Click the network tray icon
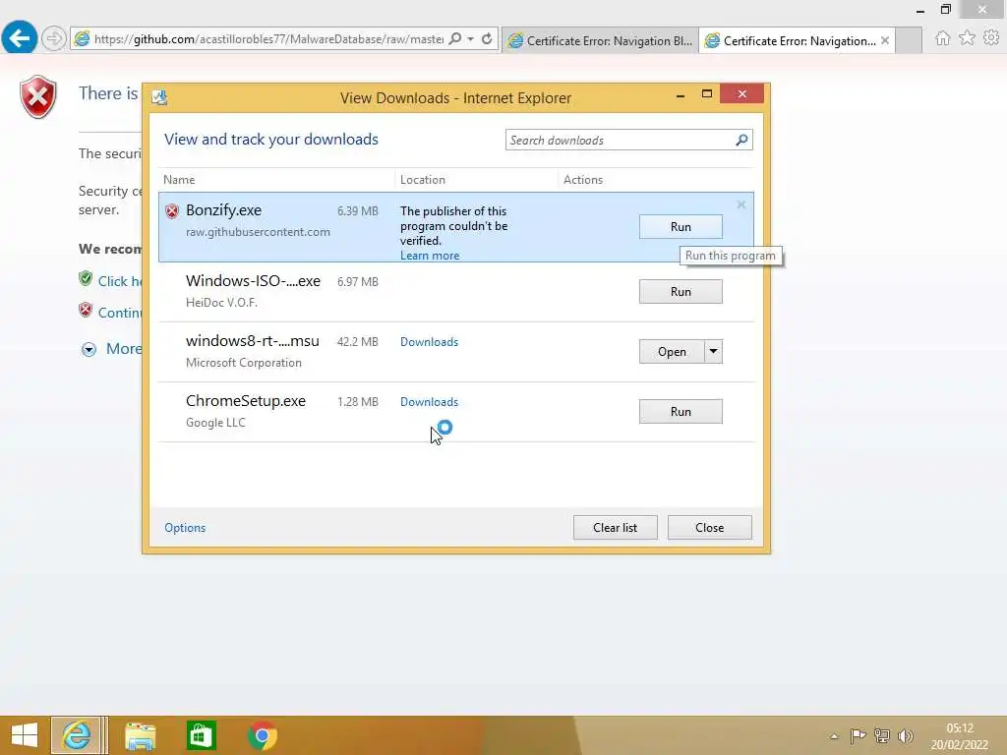Image resolution: width=1007 pixels, height=755 pixels. tap(882, 735)
